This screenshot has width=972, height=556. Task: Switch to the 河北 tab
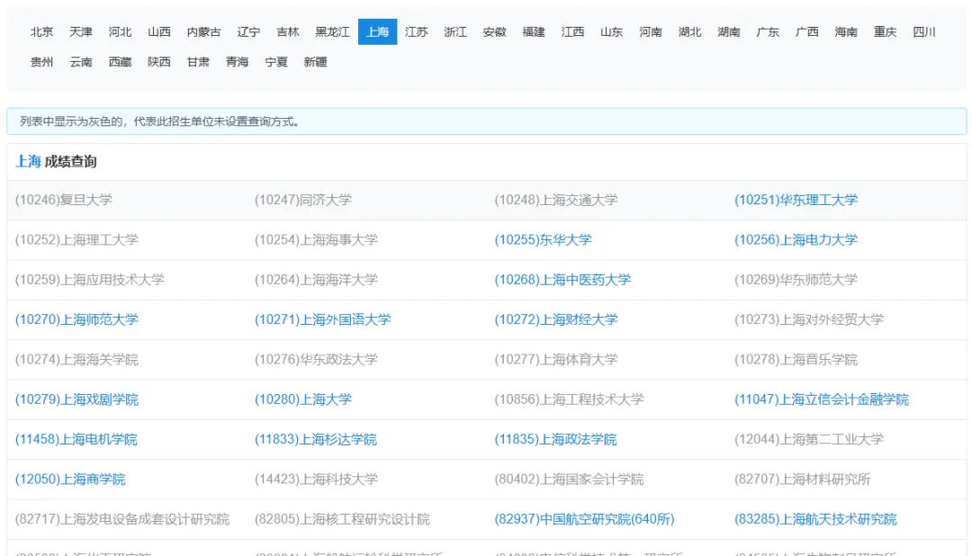point(120,31)
